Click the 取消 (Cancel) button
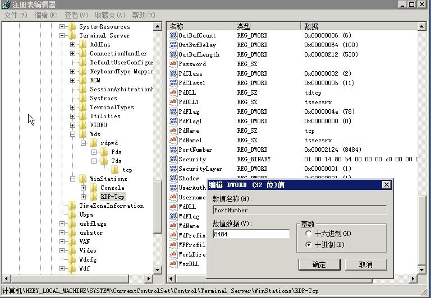The image size is (431, 298). (x=365, y=264)
